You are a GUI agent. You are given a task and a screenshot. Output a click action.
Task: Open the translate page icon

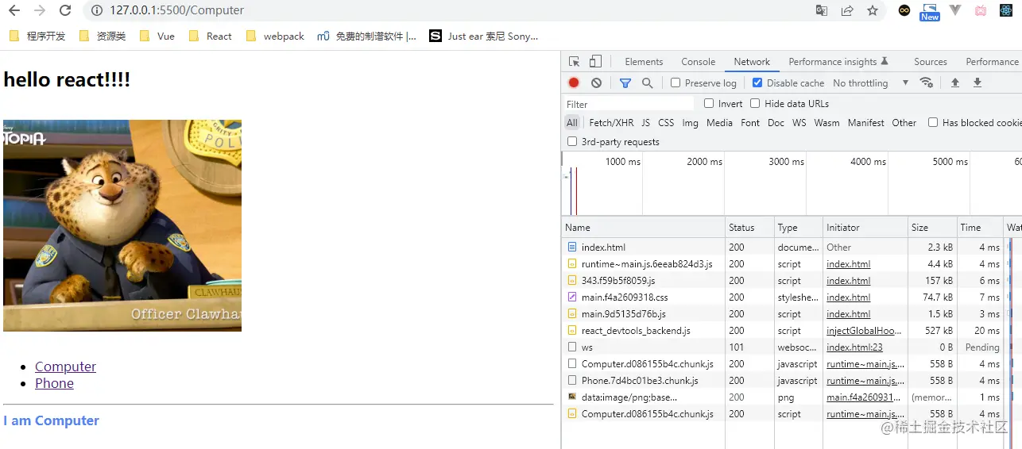[822, 10]
